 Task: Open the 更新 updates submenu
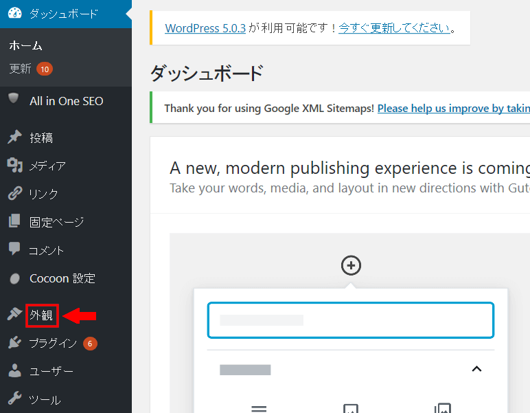click(x=21, y=69)
